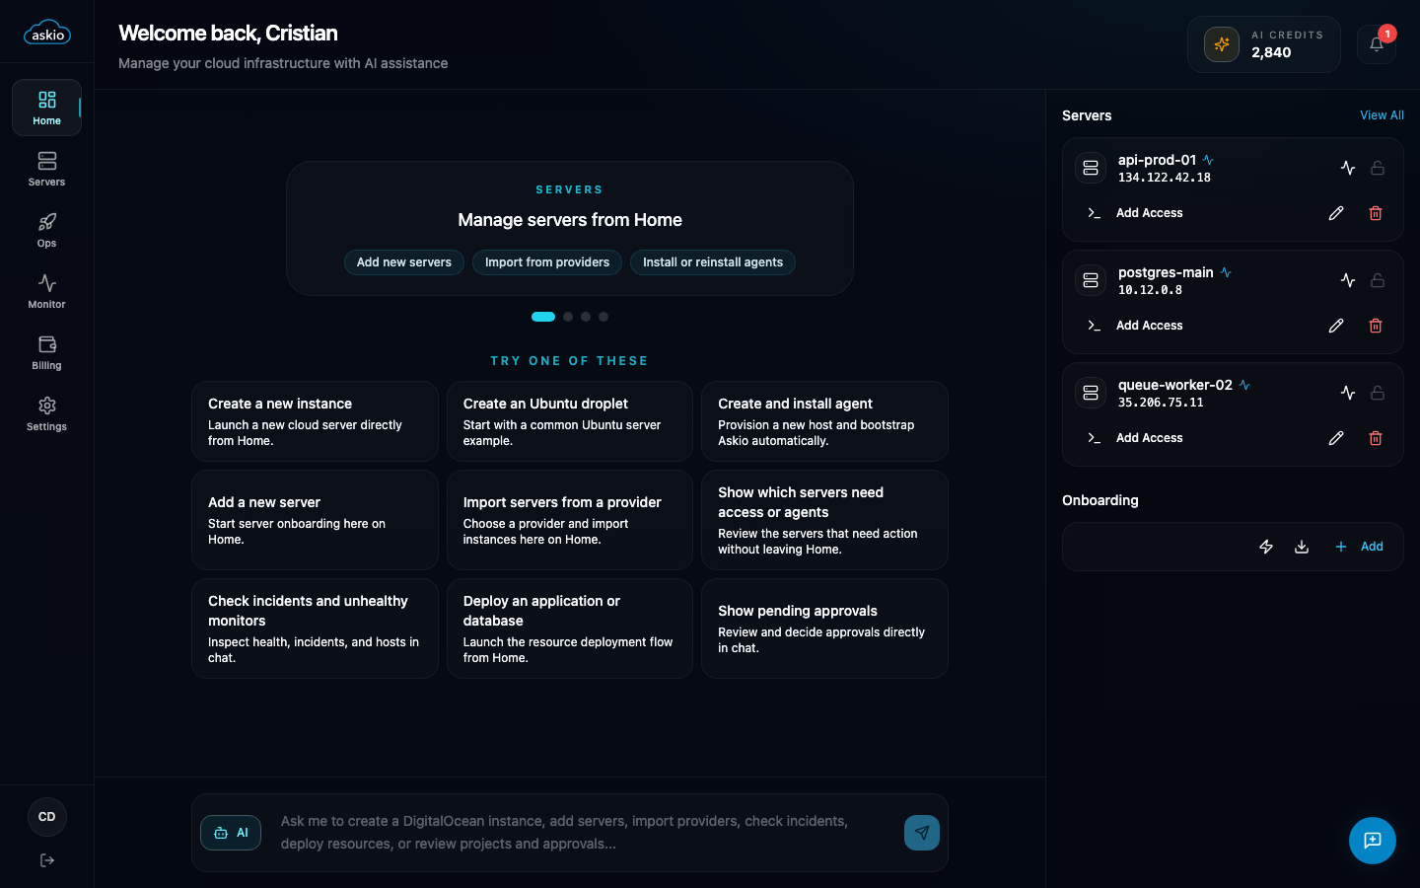Image resolution: width=1420 pixels, height=888 pixels.
Task: Choose Show pending approvals card
Action: point(824,629)
